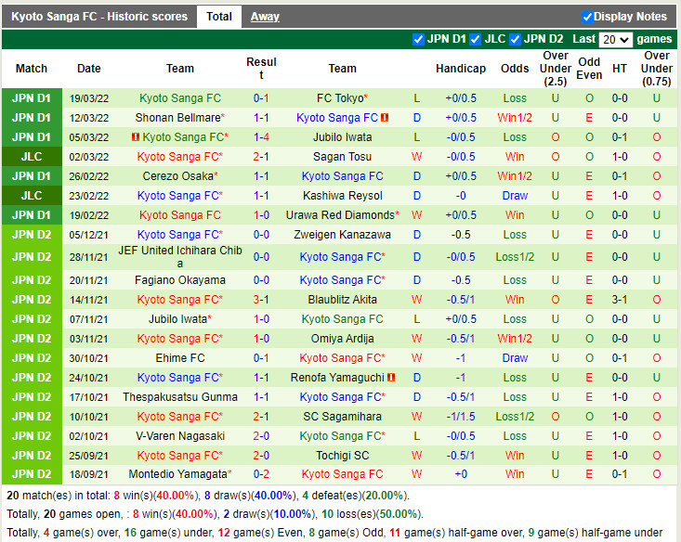The image size is (681, 542).
Task: Open FC Tokyo team link
Action: (340, 98)
